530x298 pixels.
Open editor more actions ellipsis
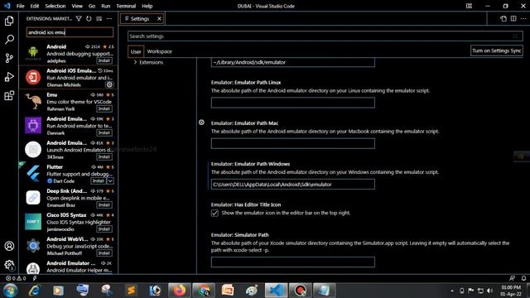pyautogui.click(x=523, y=18)
